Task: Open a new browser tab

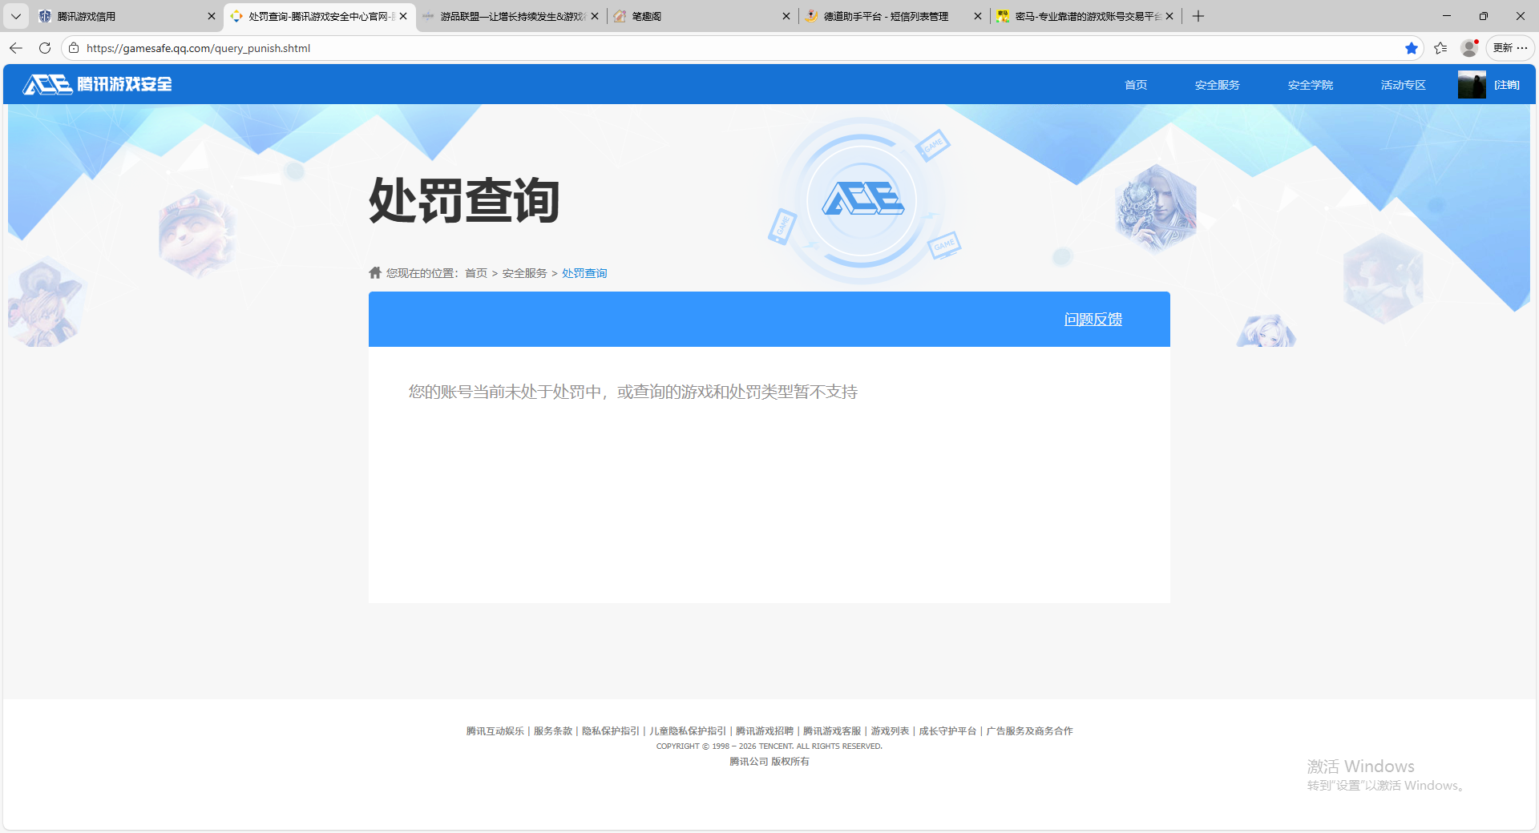Action: point(1198,16)
